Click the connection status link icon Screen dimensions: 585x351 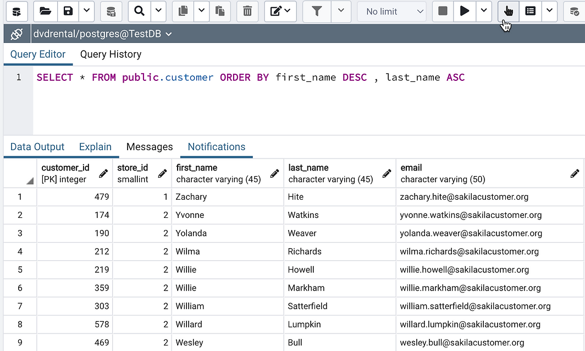click(x=17, y=34)
